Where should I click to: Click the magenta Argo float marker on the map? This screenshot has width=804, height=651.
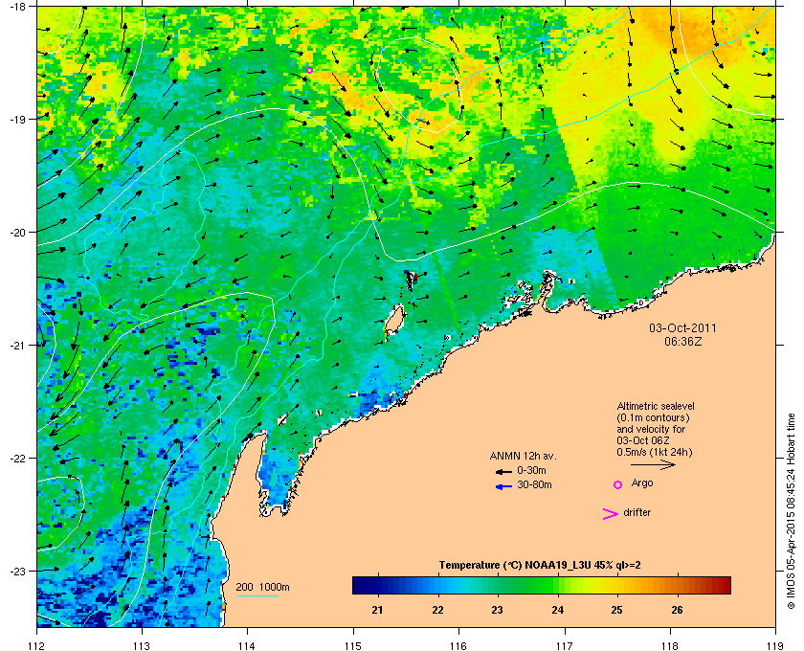309,70
